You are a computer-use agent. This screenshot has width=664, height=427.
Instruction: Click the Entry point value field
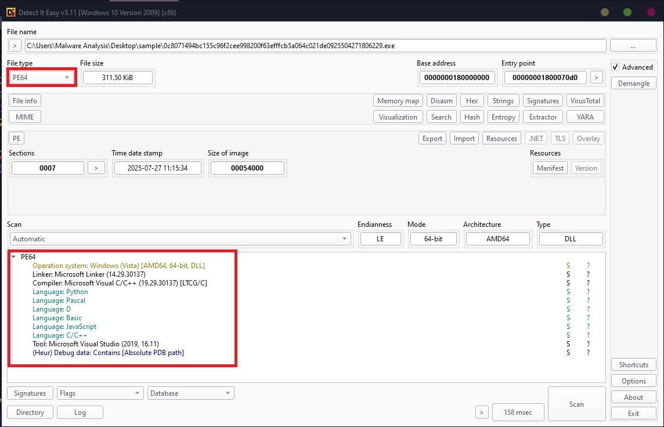[x=545, y=77]
